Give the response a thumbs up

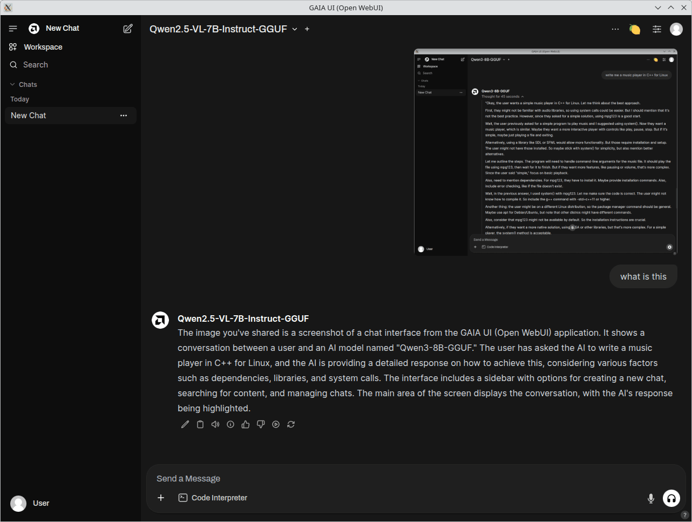click(246, 424)
